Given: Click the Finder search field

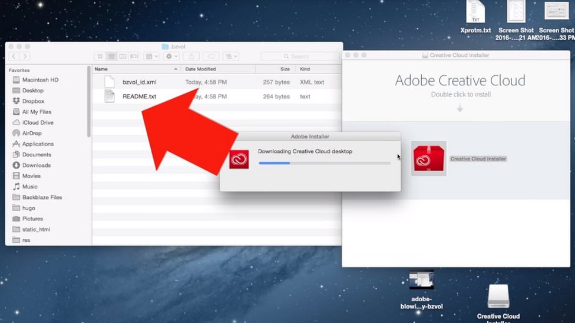Looking at the screenshot, I should pyautogui.click(x=299, y=56).
